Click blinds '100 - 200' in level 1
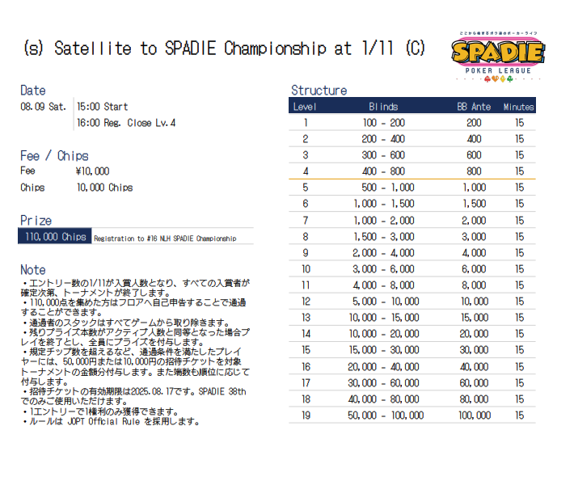 pos(384,123)
